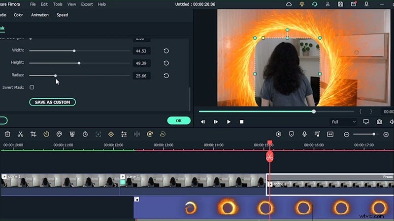The width and height of the screenshot is (394, 221).
Task: Take a snapshot with the camera icon
Action: pos(379,122)
